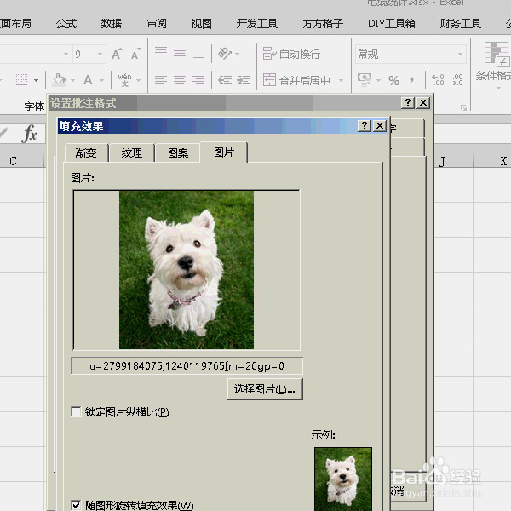Close the 填充效果 dialog
Image resolution: width=511 pixels, height=511 pixels.
(380, 126)
